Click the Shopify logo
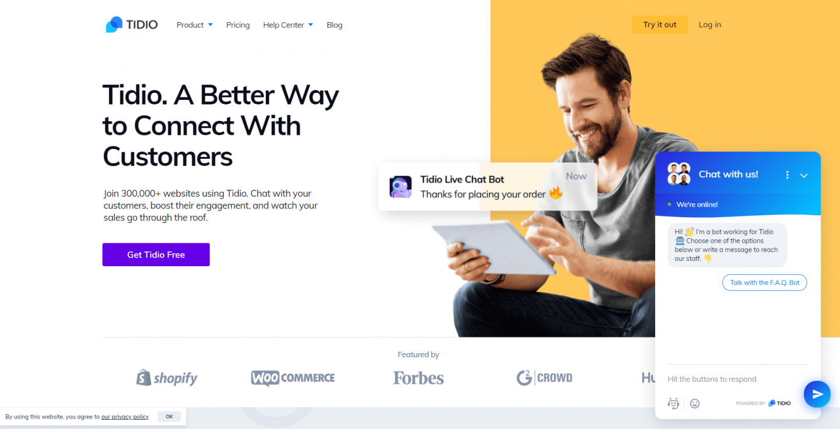 (x=167, y=378)
